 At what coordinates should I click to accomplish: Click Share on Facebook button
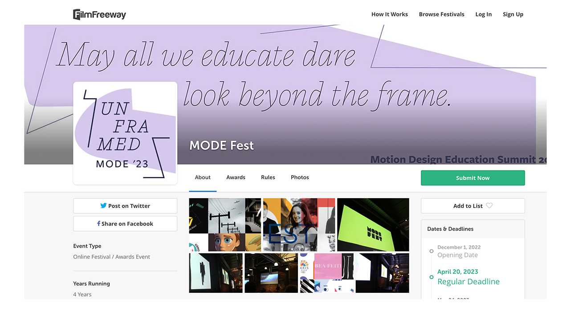point(125,224)
